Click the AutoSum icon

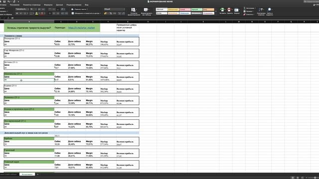coord(245,8)
